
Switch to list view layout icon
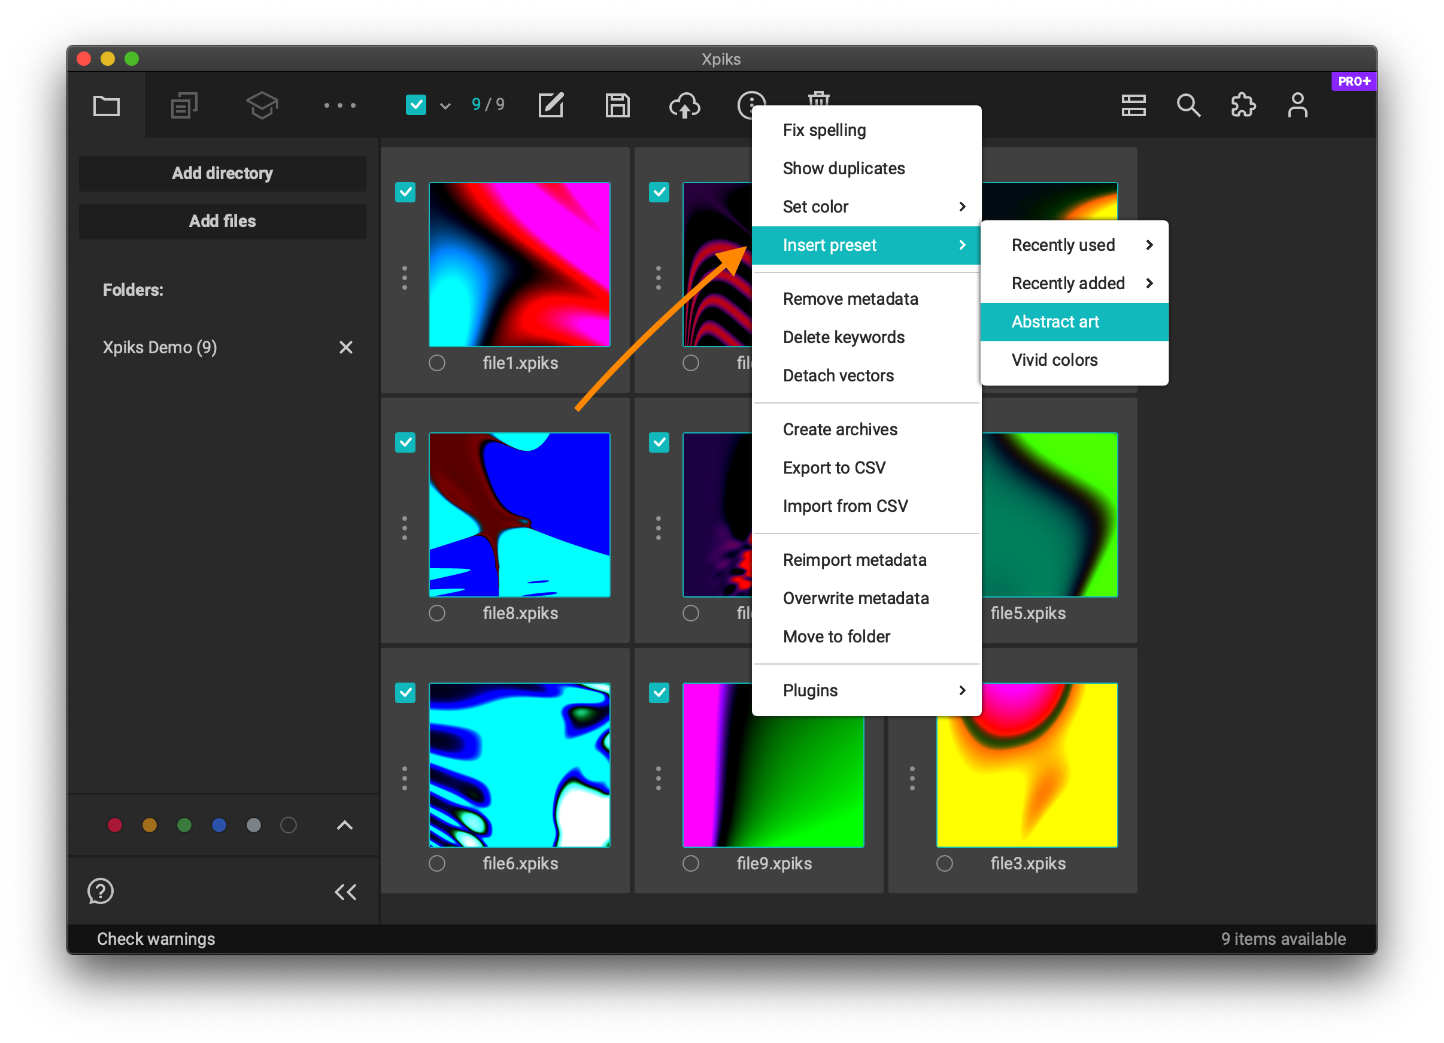point(1133,105)
